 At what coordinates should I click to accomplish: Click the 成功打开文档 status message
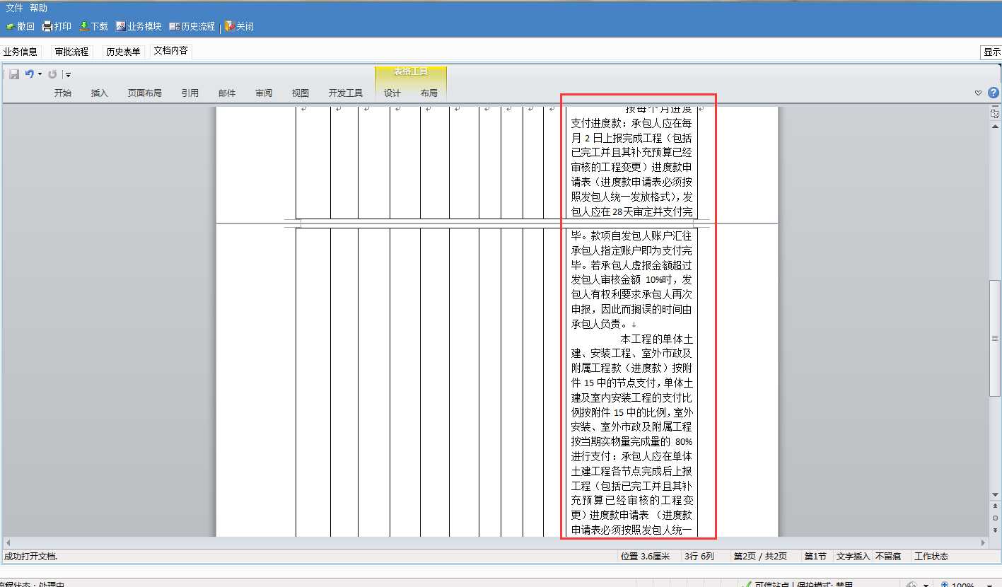coord(30,557)
